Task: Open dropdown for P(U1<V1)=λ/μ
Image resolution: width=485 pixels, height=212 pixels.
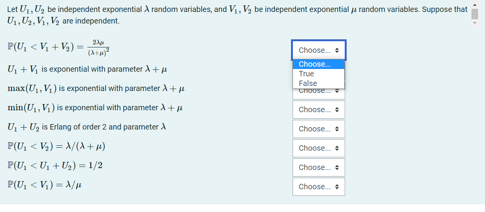Action: point(319,187)
